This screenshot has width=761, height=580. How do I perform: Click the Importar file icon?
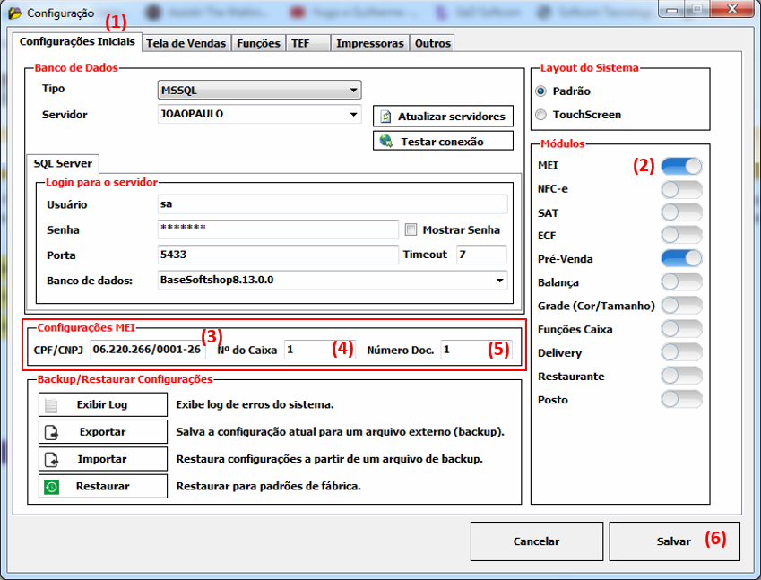coord(52,459)
